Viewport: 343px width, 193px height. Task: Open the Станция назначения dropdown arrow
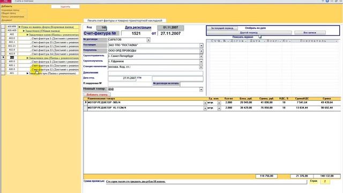click(x=201, y=67)
